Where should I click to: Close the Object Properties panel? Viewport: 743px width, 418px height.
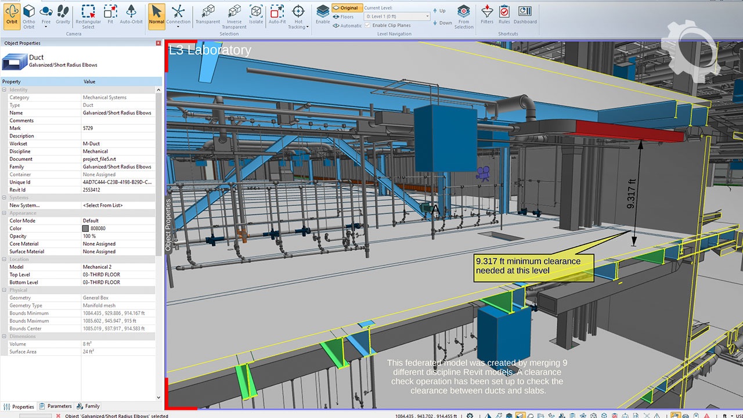(158, 43)
